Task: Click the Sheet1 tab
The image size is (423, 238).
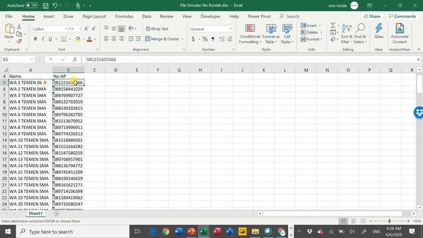Action: (36, 214)
